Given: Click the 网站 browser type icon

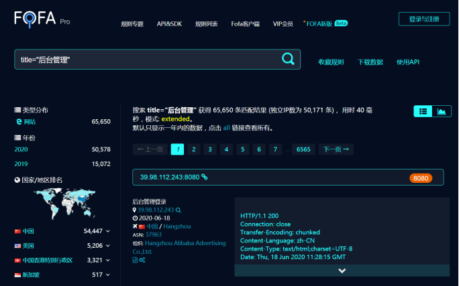Looking at the screenshot, I should [x=19, y=121].
